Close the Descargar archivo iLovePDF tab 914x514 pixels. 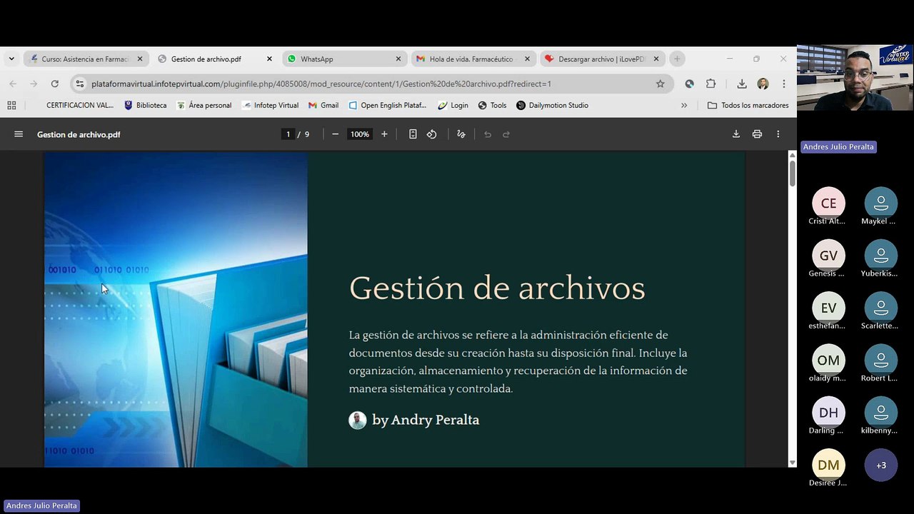click(x=657, y=59)
